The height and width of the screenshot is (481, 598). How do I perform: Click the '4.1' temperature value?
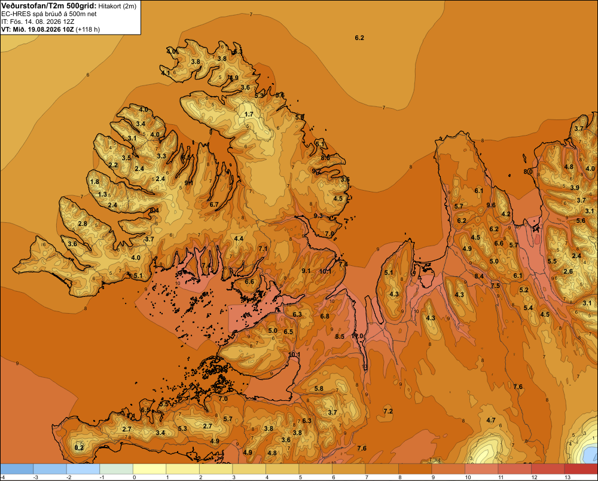(x=166, y=72)
